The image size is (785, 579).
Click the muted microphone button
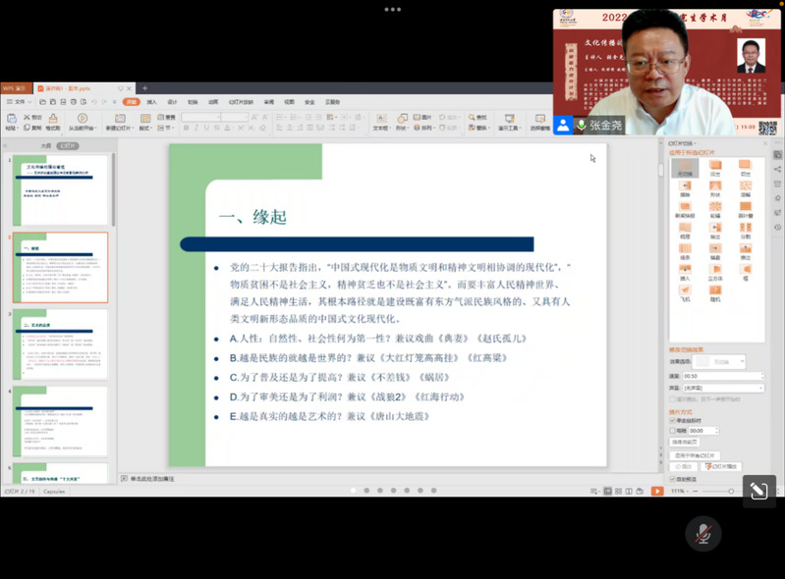[703, 533]
